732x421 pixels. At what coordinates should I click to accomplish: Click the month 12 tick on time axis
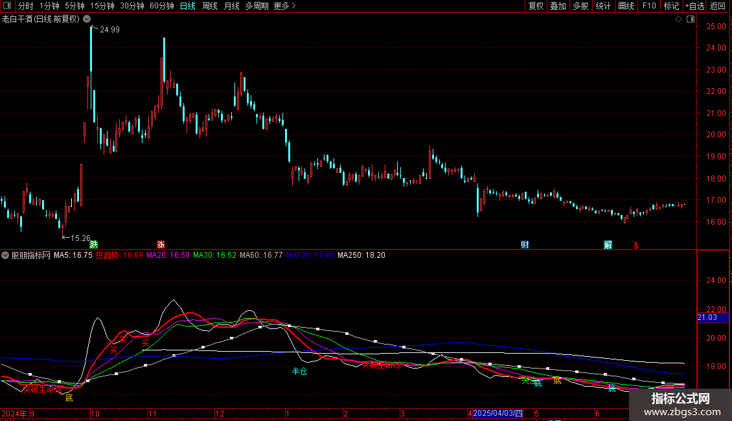tap(220, 413)
